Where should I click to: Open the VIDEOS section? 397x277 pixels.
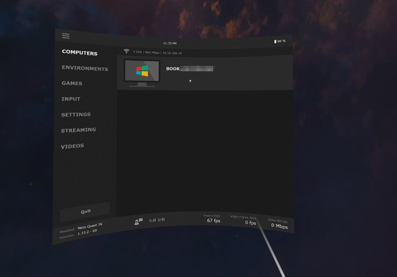point(72,145)
